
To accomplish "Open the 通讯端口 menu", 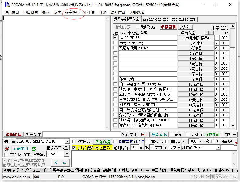I will 12,12.
